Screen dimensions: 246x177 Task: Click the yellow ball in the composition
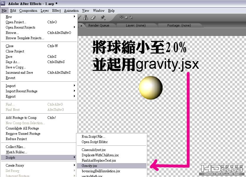pyautogui.click(x=151, y=88)
